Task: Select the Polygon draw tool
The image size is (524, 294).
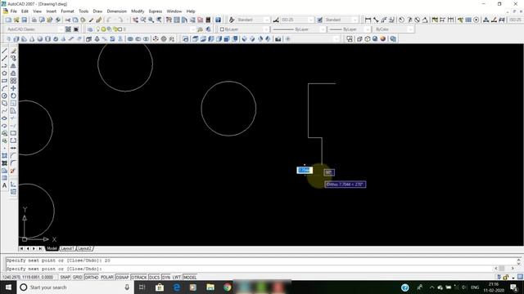Action: (4, 73)
